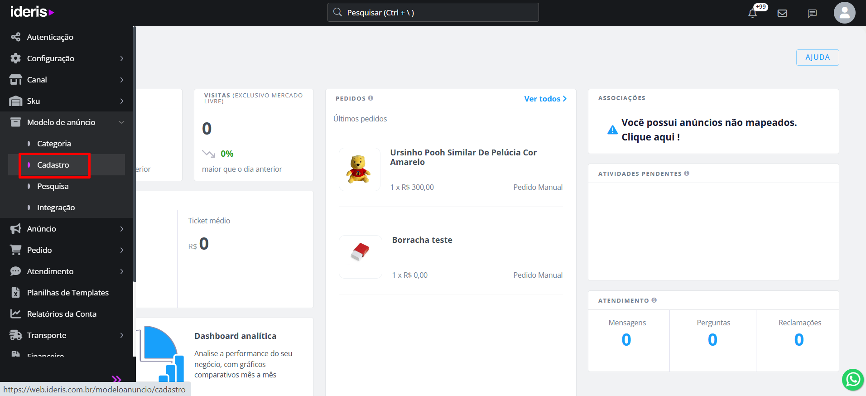The height and width of the screenshot is (396, 866).
Task: Expand the Canal menu chevron
Action: click(x=122, y=80)
